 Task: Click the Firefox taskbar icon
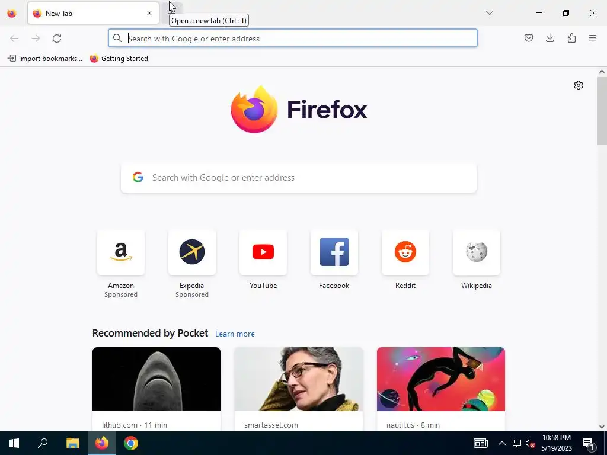[x=102, y=443]
